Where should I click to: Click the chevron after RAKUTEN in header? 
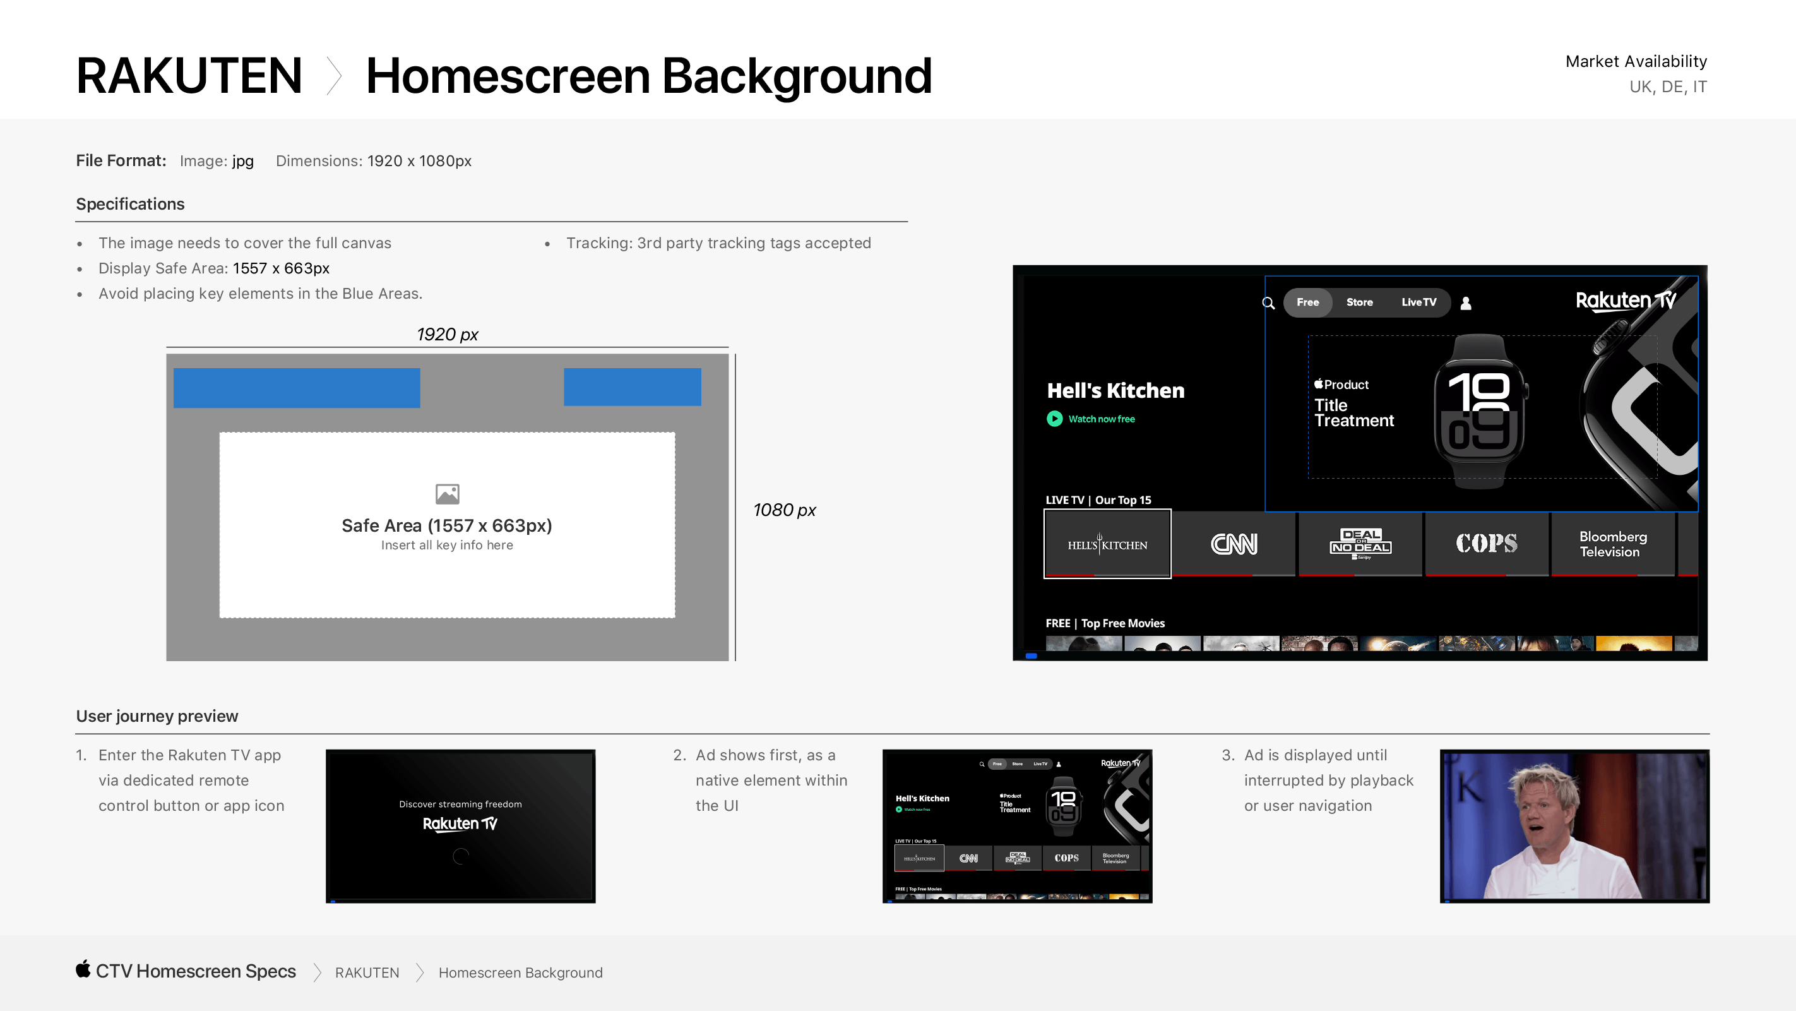(335, 76)
